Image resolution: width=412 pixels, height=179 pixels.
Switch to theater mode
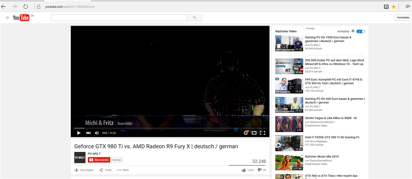[254, 133]
